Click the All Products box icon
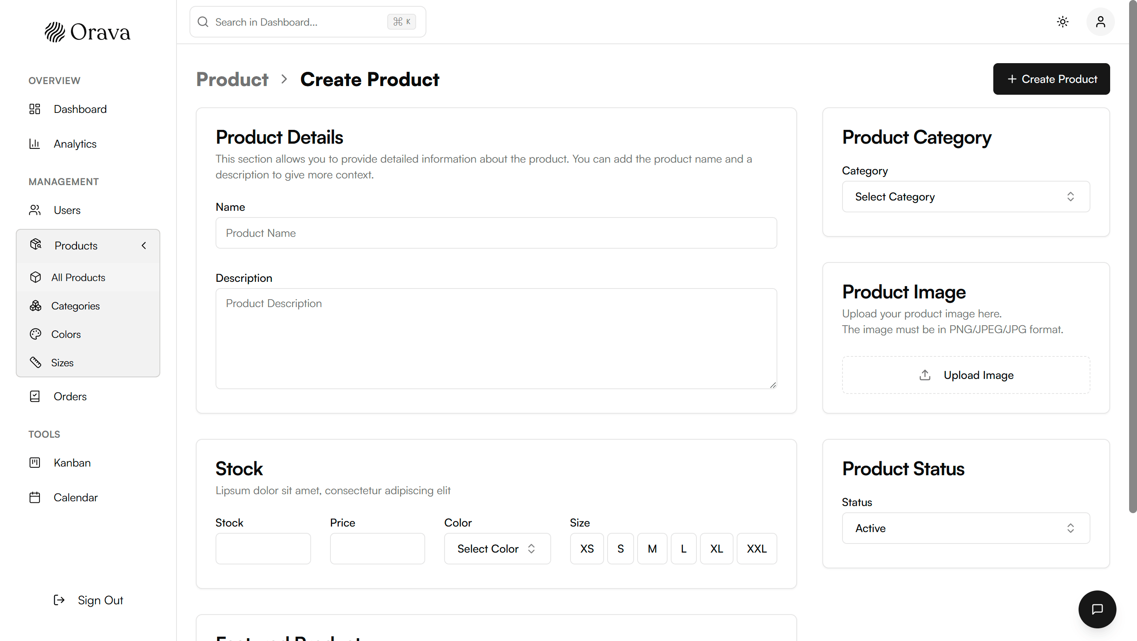Screen dimensions: 1137x641 (36, 277)
